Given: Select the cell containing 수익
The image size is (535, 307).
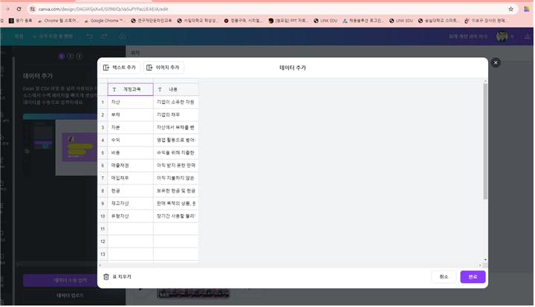Looking at the screenshot, I should (x=130, y=140).
